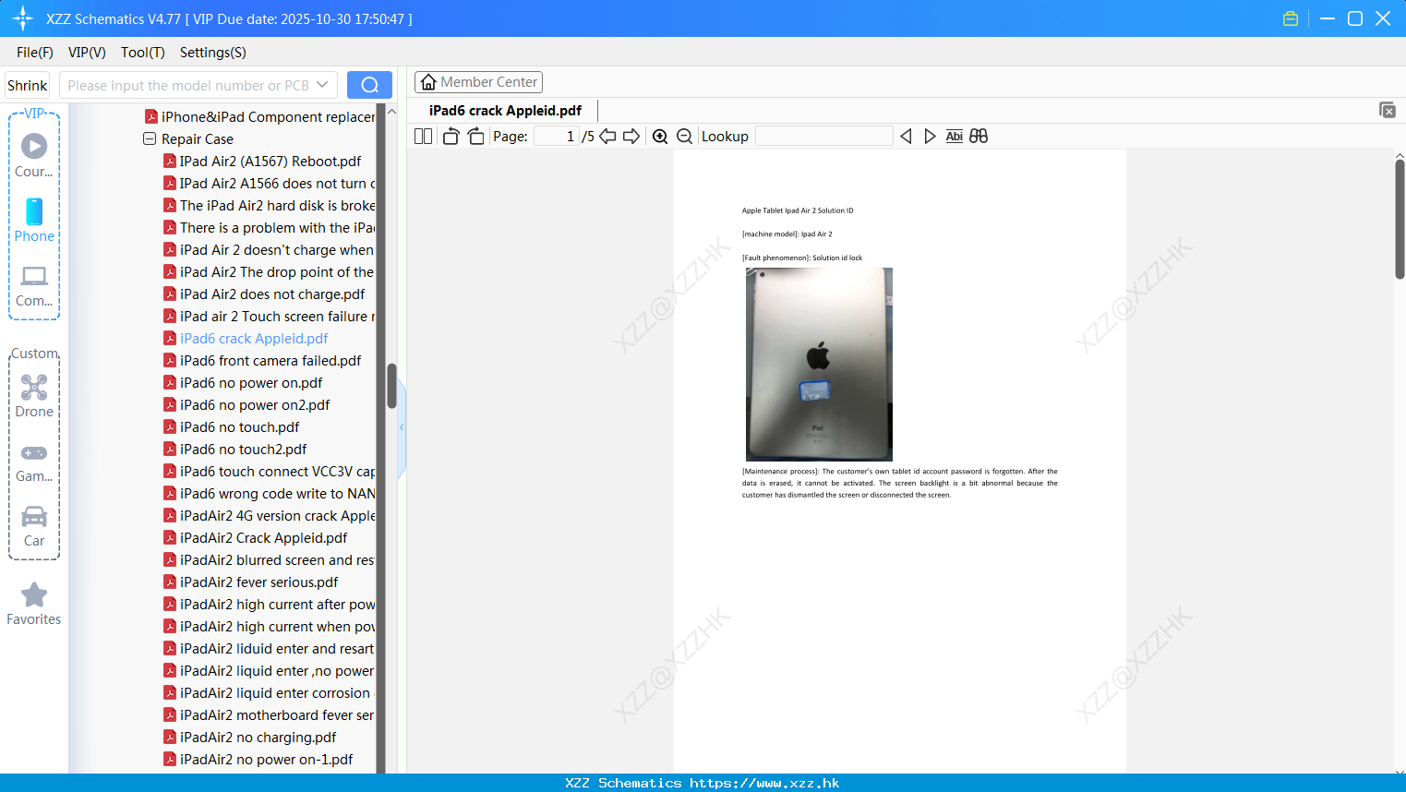Click the XZZ app logo
The height and width of the screenshot is (792, 1406).
tap(23, 18)
